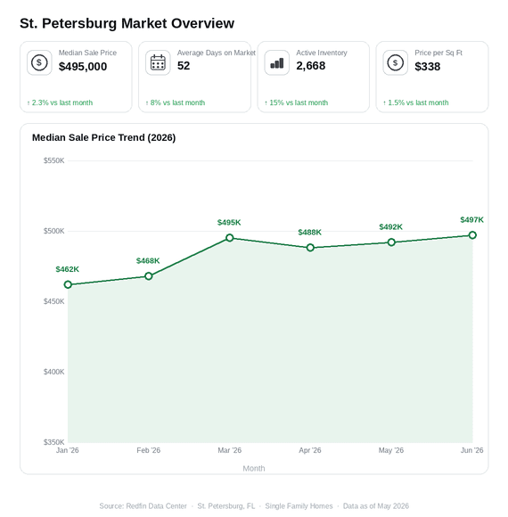Click the Jan '26 x-axis label
Screen dimensions: 508x517
point(67,450)
